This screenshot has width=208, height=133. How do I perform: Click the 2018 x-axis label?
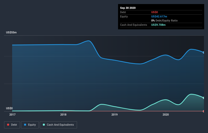(63, 115)
